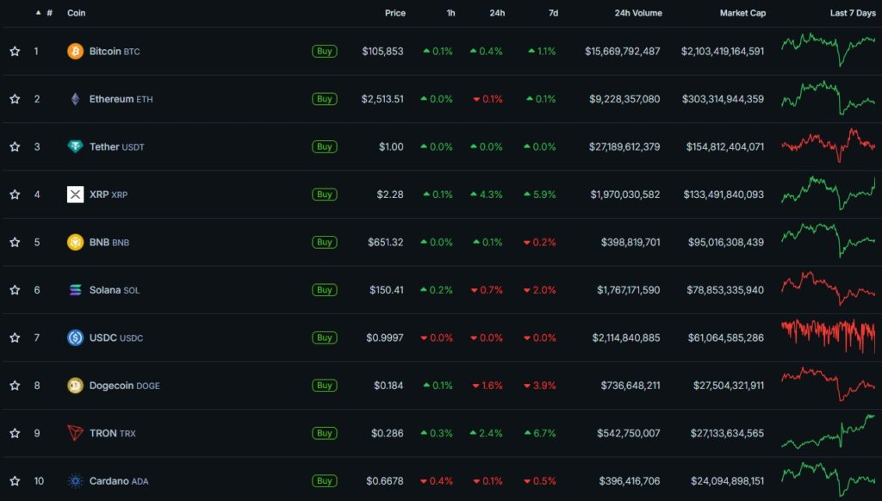This screenshot has height=501, width=882.
Task: Select the Coin column header
Action: coord(77,13)
